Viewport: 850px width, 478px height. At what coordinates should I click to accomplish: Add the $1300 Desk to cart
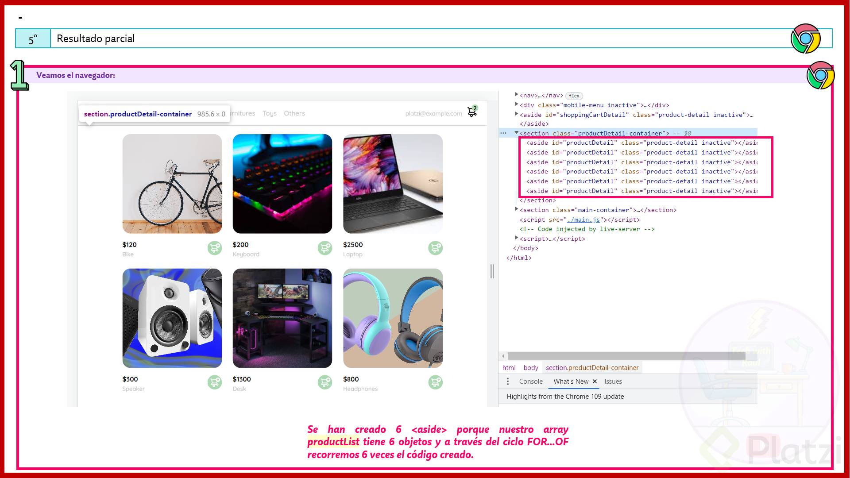coord(325,382)
